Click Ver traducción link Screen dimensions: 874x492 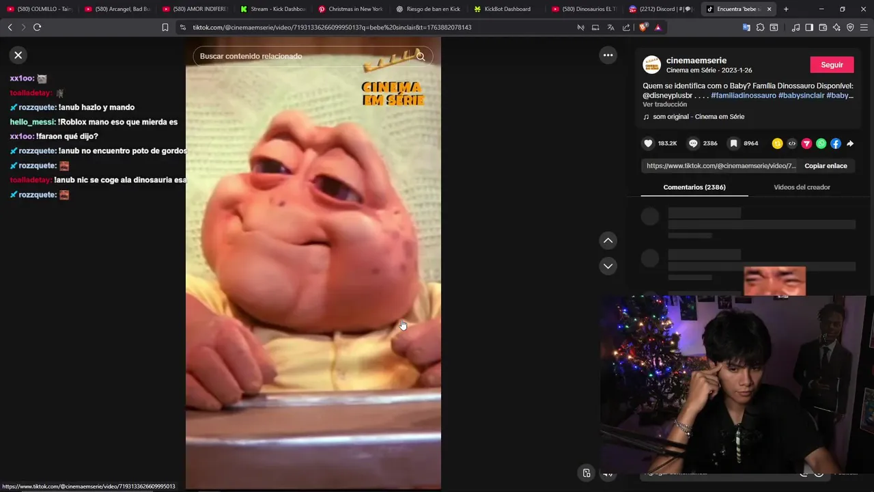664,105
